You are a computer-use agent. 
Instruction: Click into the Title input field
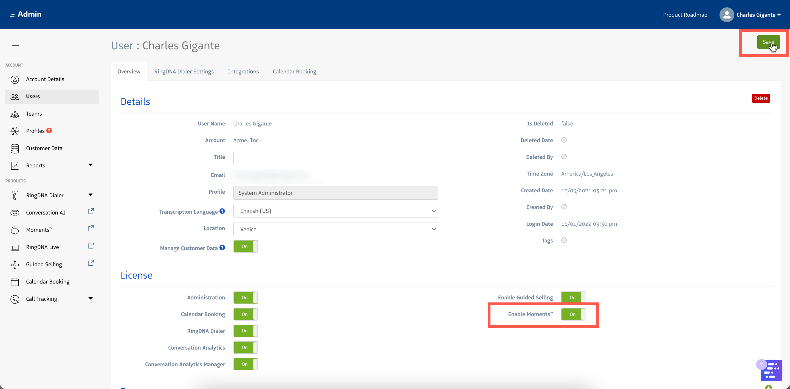coord(335,158)
